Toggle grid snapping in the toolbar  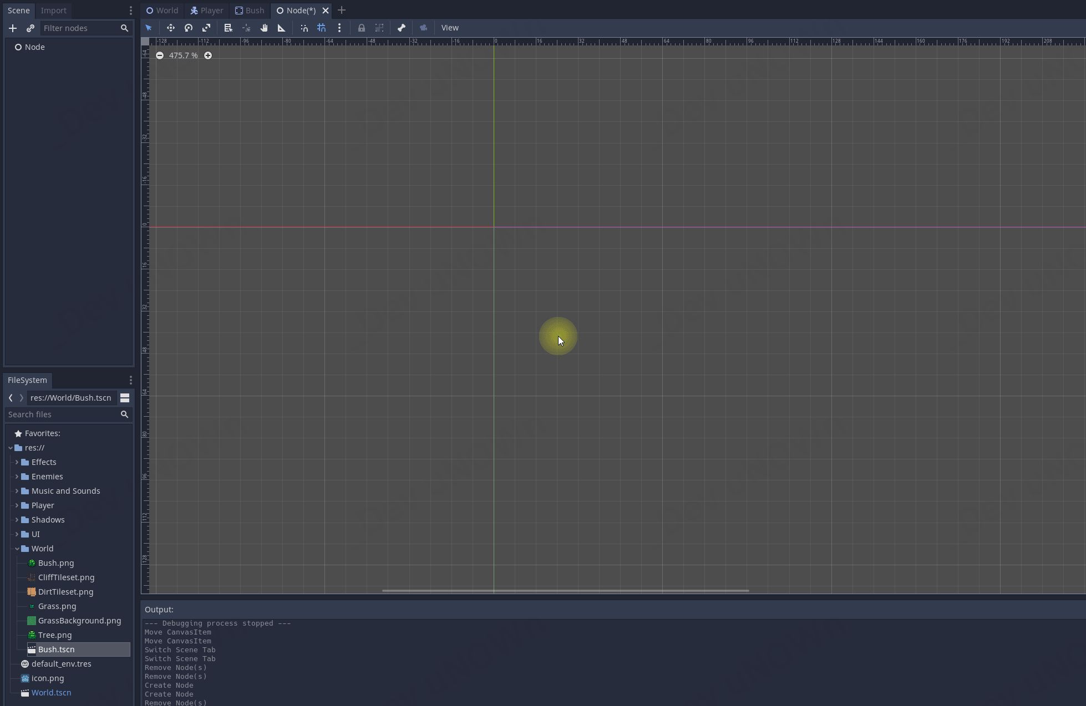tap(322, 28)
